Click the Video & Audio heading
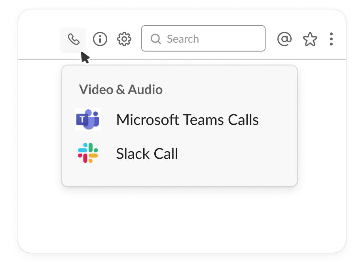364x274 pixels. coord(121,89)
